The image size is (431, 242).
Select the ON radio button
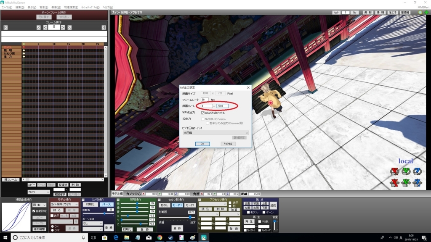point(52,226)
